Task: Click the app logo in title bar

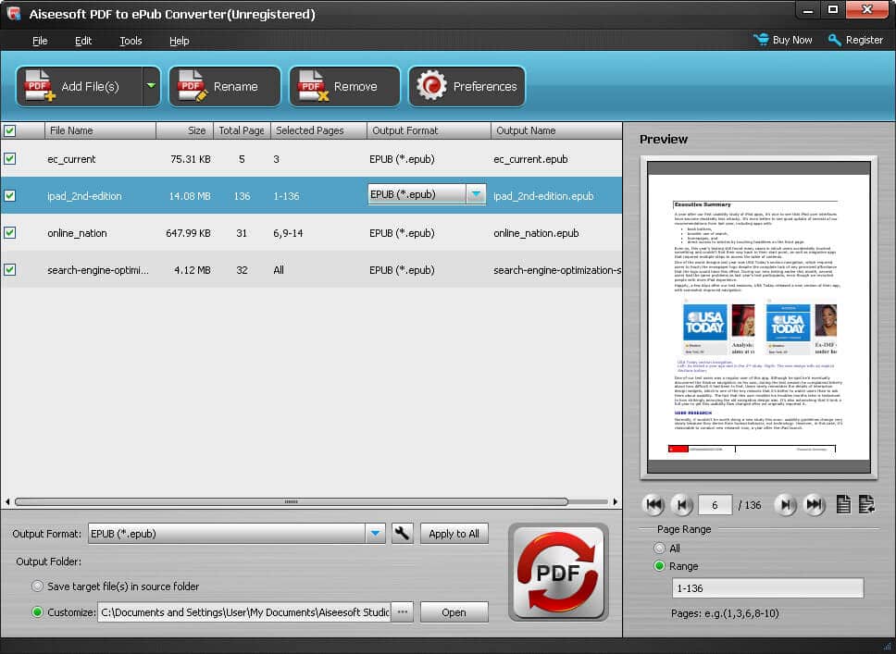Action: click(x=14, y=14)
